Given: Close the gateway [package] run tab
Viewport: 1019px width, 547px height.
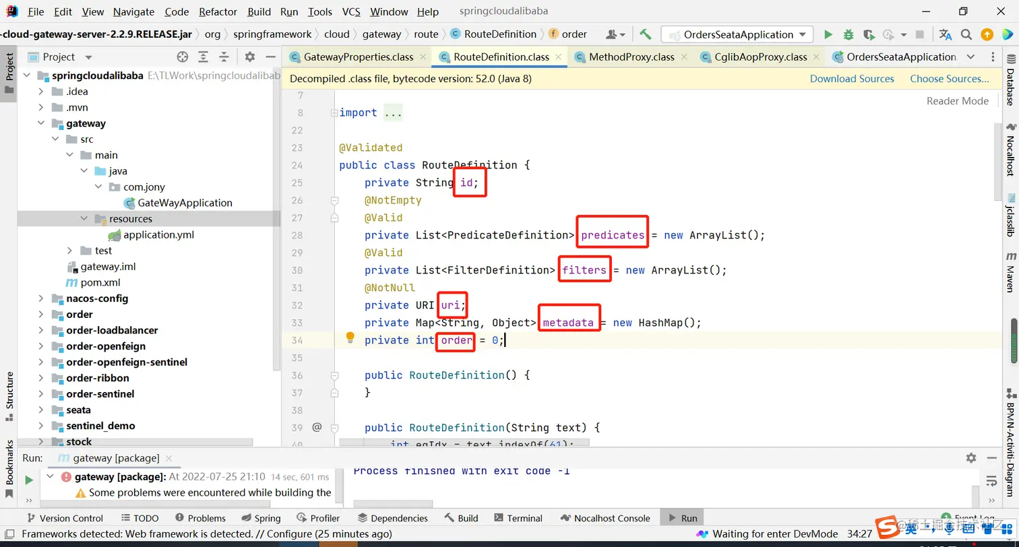Looking at the screenshot, I should 170,458.
